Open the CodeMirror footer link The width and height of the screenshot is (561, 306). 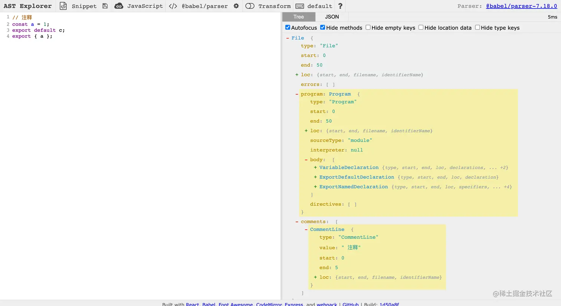269,304
